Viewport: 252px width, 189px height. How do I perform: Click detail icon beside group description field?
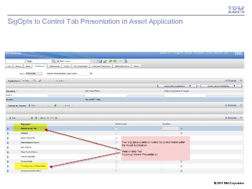(91, 73)
